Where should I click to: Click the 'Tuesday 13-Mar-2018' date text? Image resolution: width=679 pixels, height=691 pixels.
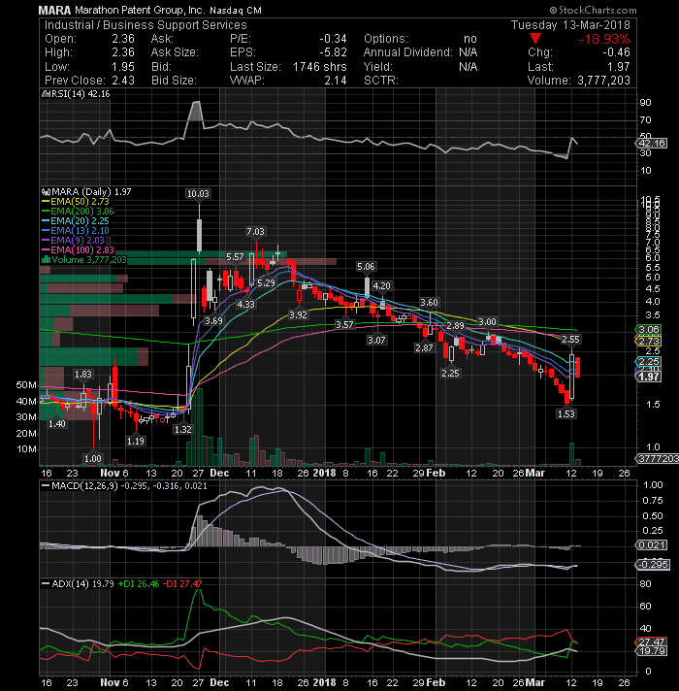click(x=570, y=25)
